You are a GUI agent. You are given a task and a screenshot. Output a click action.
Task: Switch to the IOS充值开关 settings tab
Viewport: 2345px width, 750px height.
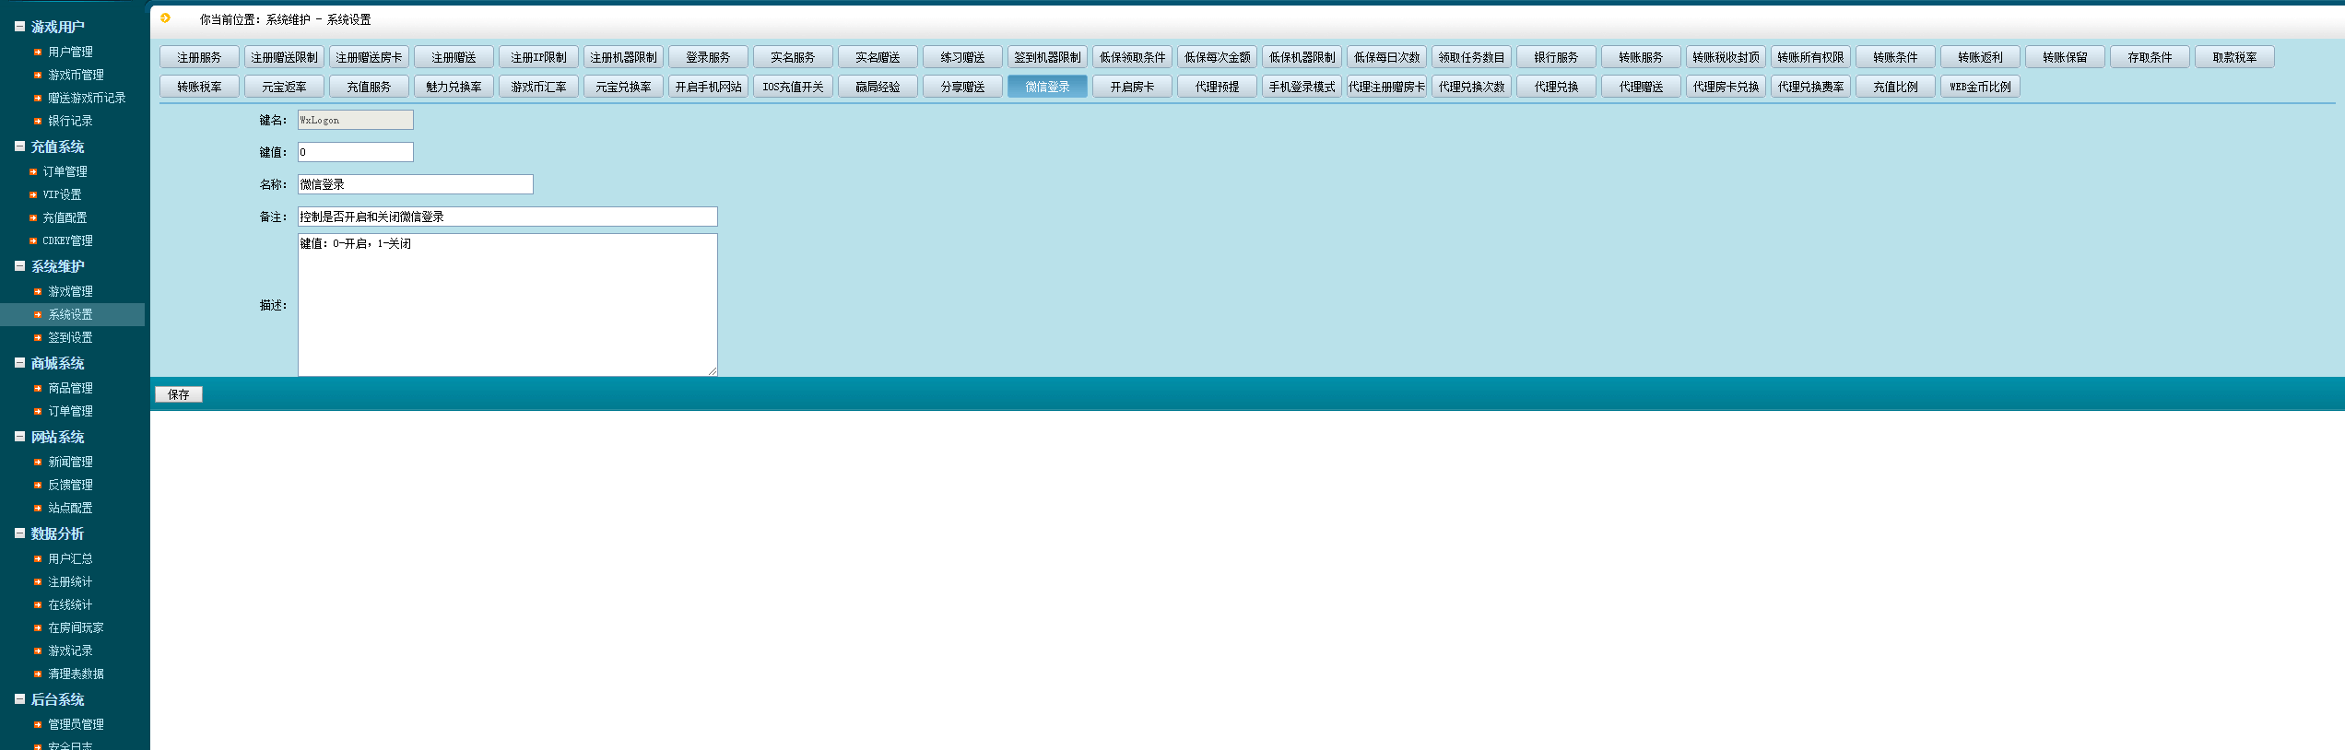pyautogui.click(x=793, y=87)
